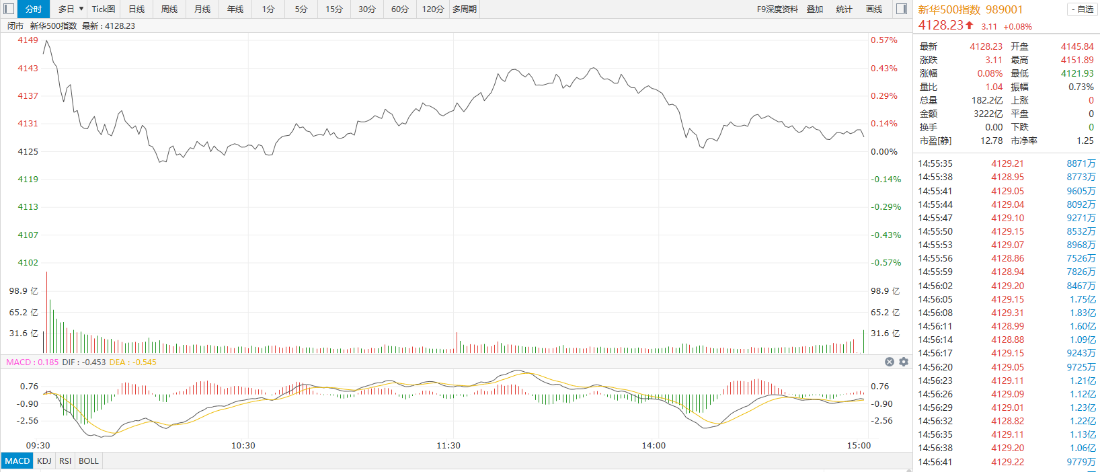
Task: Select the 60分 period
Action: 400,9
